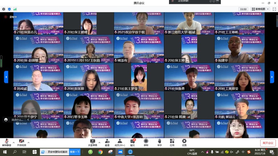Viewport: 278px width, 156px height.
Task: Click meeting info icon in top-left
Action: pyautogui.click(x=4, y=9)
